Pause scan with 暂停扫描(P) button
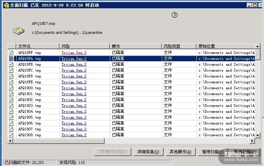This screenshot has width=264, height=166. pyautogui.click(x=213, y=152)
